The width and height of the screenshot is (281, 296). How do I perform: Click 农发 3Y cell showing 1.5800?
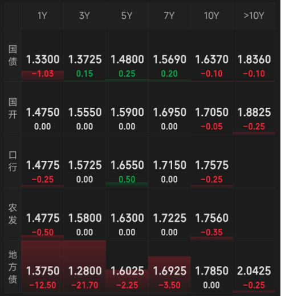pyautogui.click(x=84, y=214)
